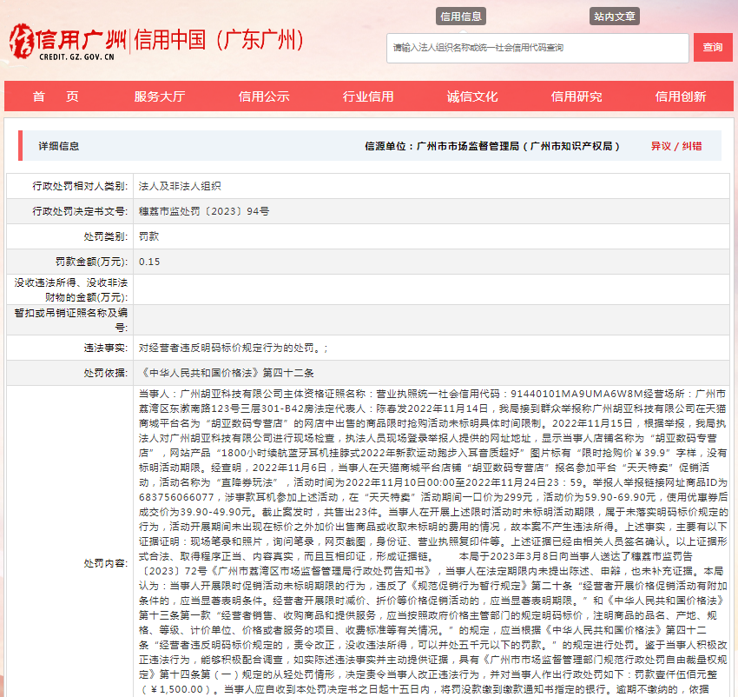Screen dimensions: 738x697
Task: Open the 行业信用 menu item
Action: (x=368, y=96)
